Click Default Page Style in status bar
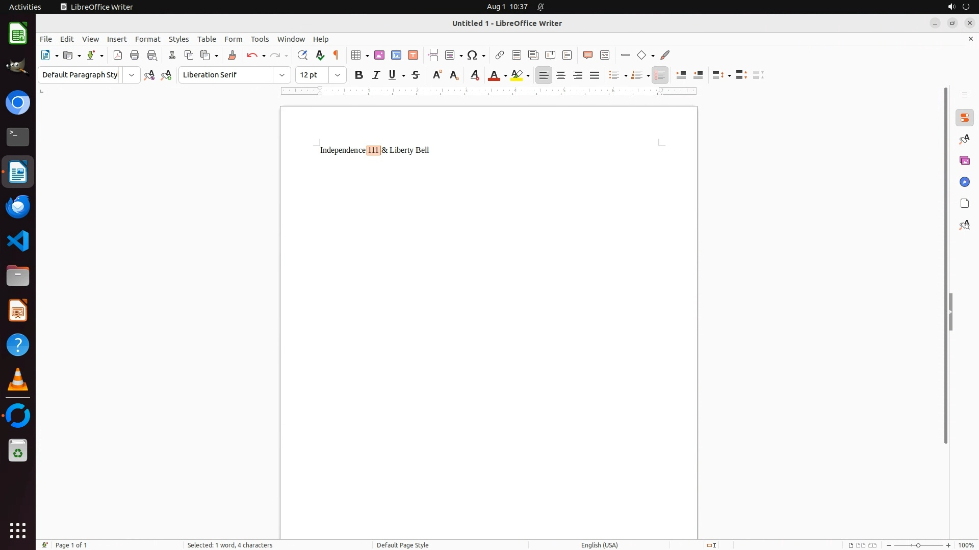Image resolution: width=979 pixels, height=550 pixels. [x=402, y=545]
